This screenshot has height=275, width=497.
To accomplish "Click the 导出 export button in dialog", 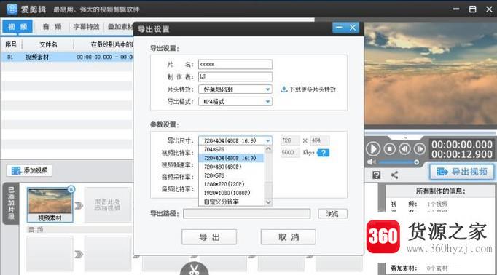I will (x=209, y=237).
